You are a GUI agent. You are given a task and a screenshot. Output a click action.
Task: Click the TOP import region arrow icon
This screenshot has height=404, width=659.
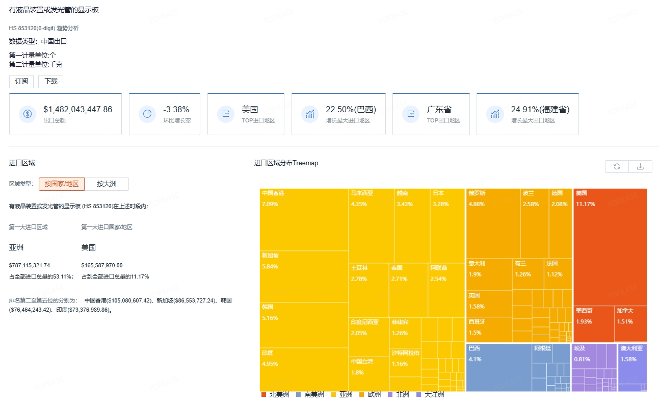click(226, 114)
